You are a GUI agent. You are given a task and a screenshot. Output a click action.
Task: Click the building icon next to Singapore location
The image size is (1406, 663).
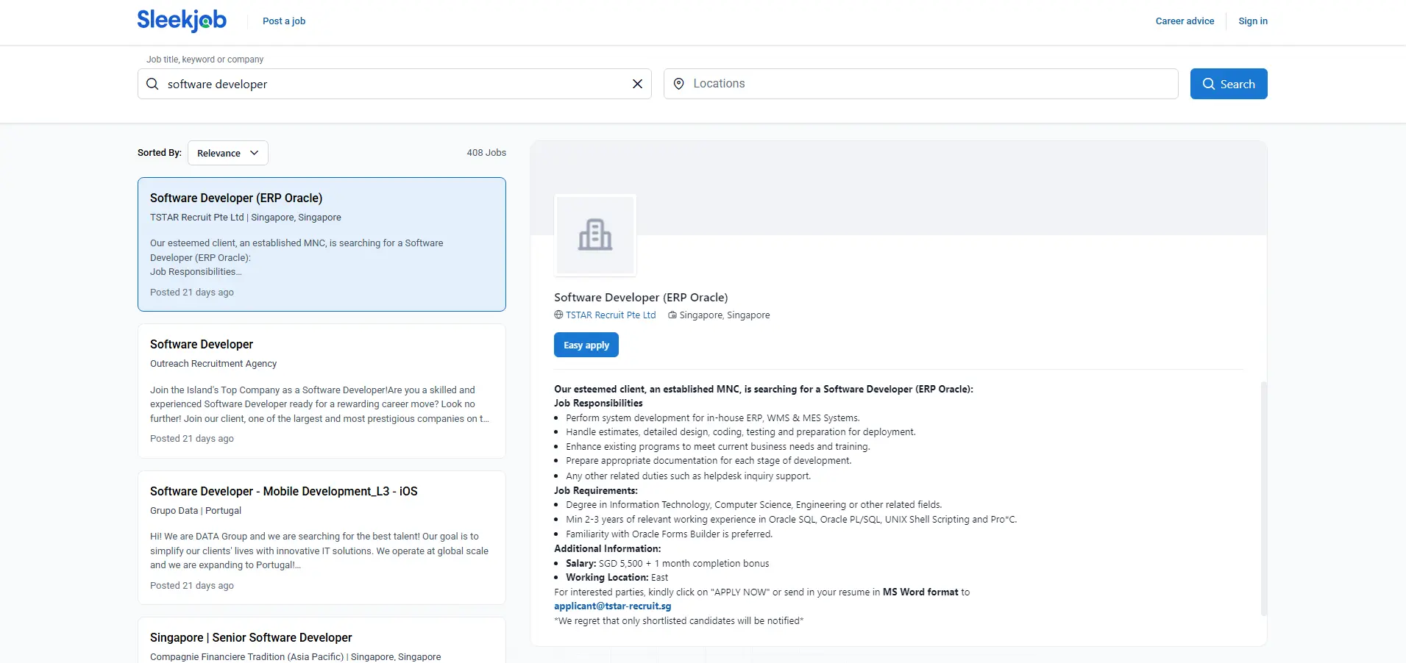coord(672,315)
